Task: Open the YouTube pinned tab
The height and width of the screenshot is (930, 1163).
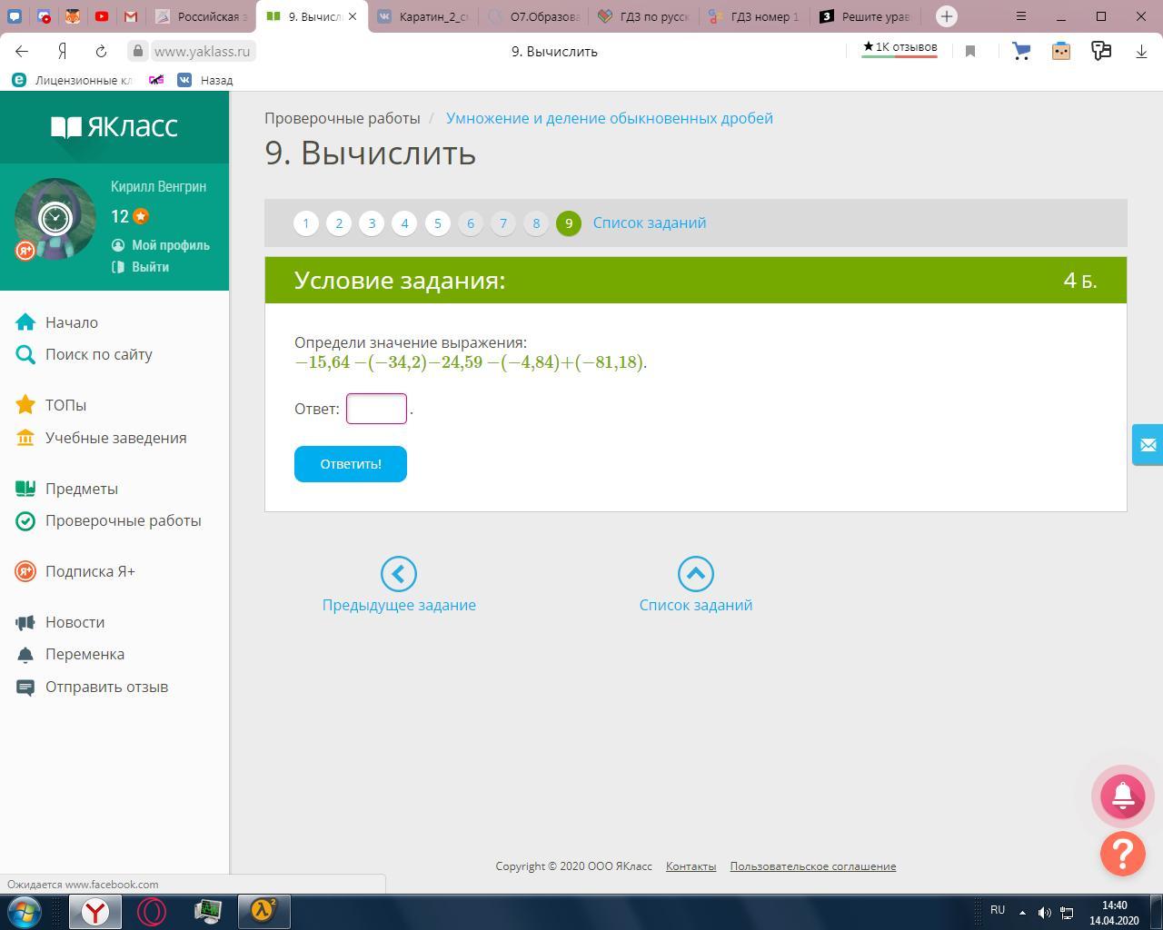Action: pos(102,16)
